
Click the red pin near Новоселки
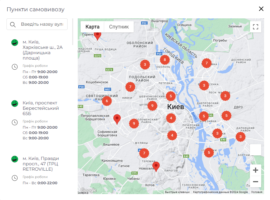(156, 166)
